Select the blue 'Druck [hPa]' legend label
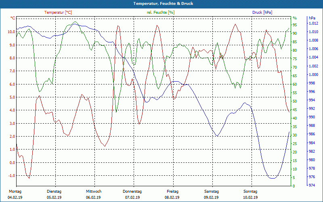The image size is (323, 202). tap(262, 13)
